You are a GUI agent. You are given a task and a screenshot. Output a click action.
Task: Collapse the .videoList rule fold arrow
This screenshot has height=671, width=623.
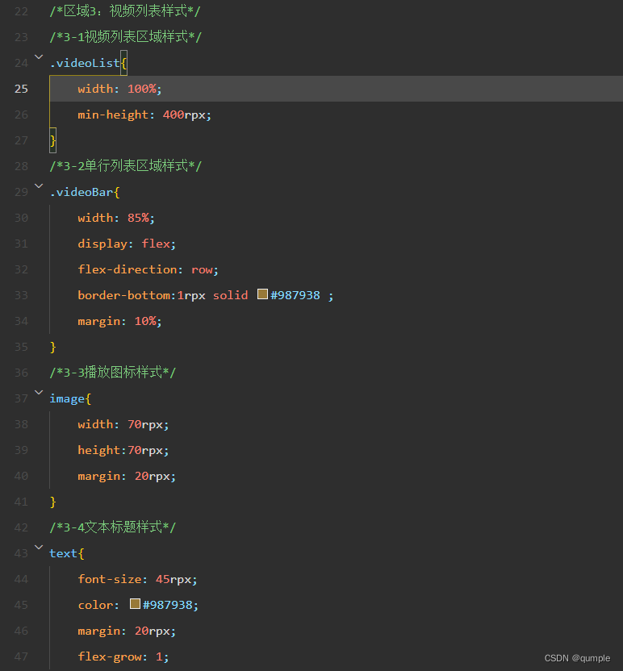[x=39, y=56]
